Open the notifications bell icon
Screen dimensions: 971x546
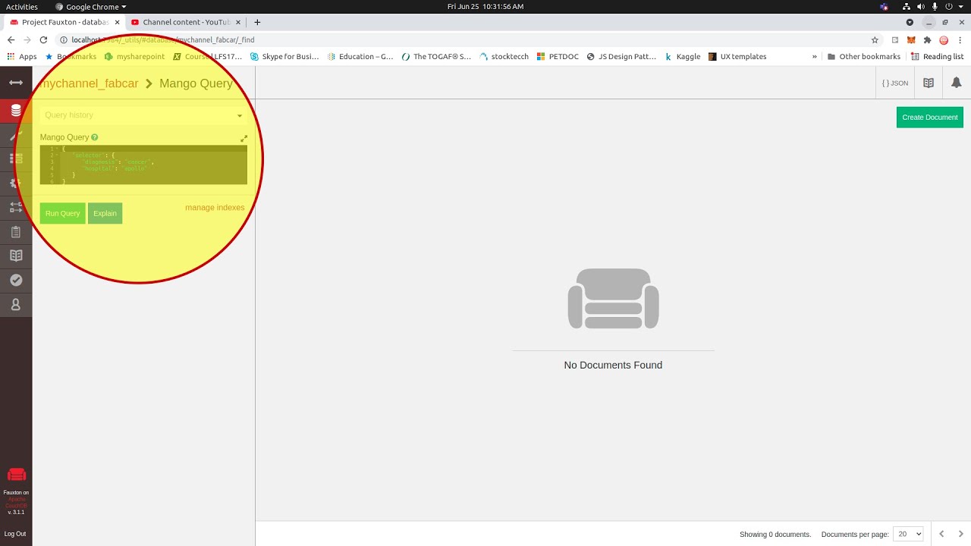[957, 83]
